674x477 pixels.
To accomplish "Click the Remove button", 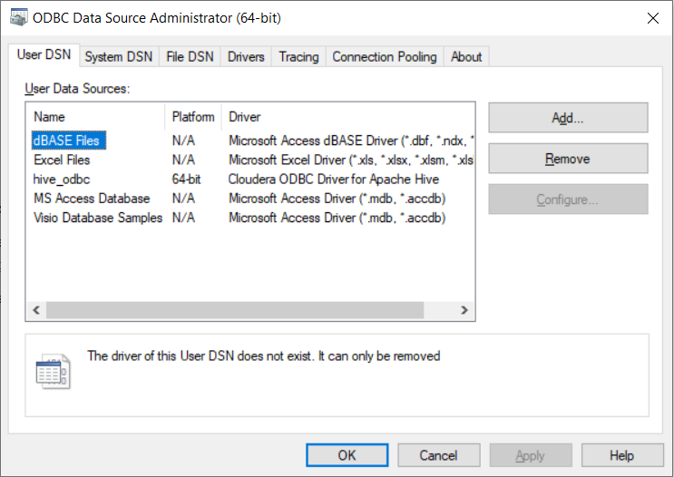I will tap(568, 159).
